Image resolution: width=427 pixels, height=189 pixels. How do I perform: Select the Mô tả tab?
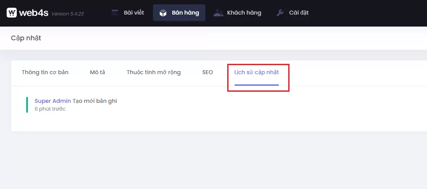click(98, 72)
